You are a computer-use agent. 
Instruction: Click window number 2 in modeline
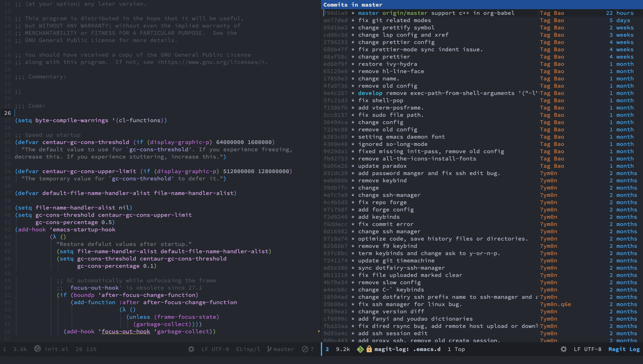[x=327, y=349]
